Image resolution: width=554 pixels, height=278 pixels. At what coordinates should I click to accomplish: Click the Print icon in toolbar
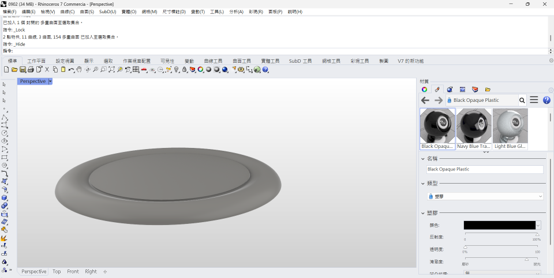[31, 70]
